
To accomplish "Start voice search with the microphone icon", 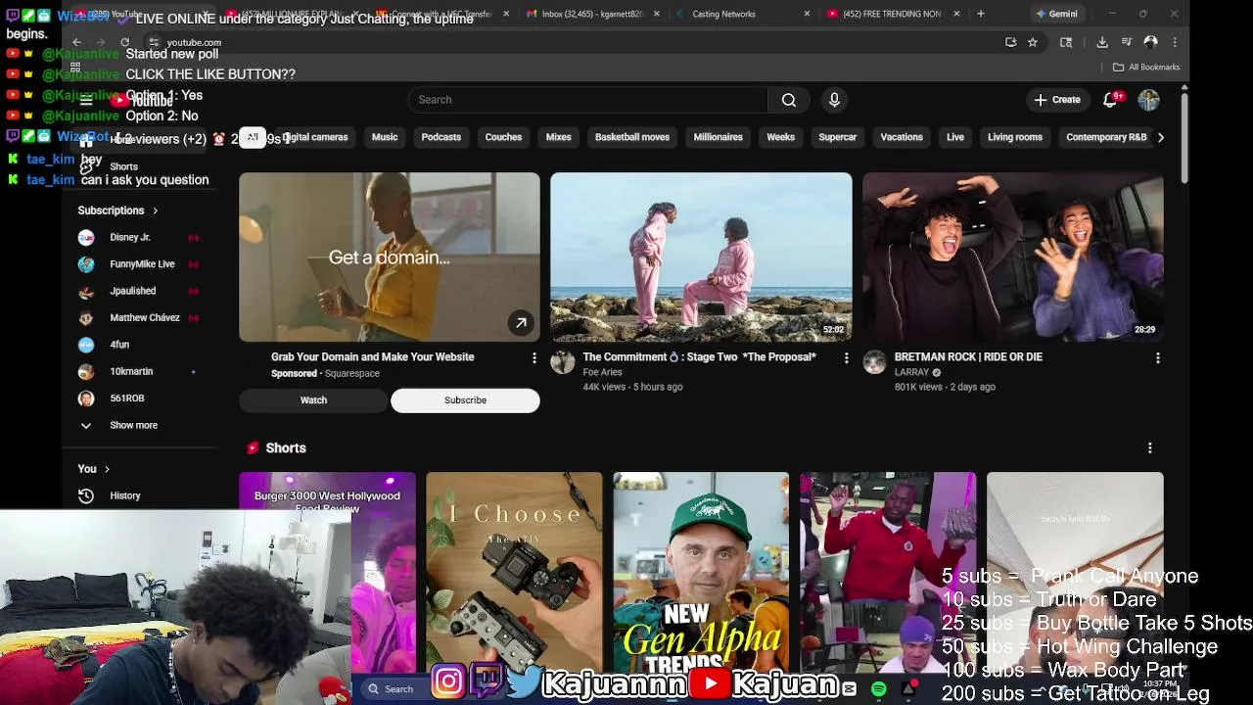I will [x=834, y=100].
